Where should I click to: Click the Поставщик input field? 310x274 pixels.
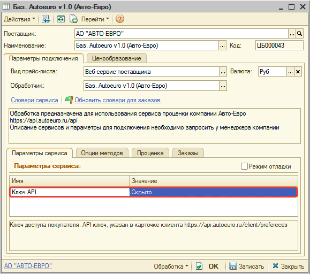click(x=182, y=34)
